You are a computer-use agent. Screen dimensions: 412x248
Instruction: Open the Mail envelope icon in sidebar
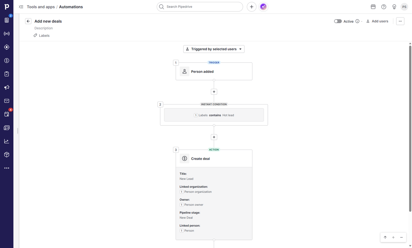coord(7,101)
